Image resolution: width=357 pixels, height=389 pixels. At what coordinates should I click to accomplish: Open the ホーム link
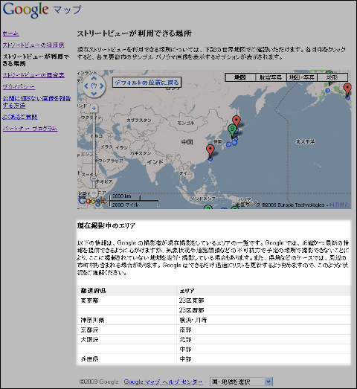pyautogui.click(x=10, y=33)
